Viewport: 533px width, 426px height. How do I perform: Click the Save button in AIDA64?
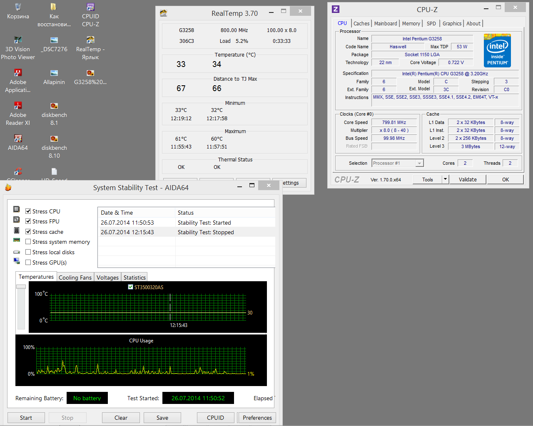coord(162,418)
